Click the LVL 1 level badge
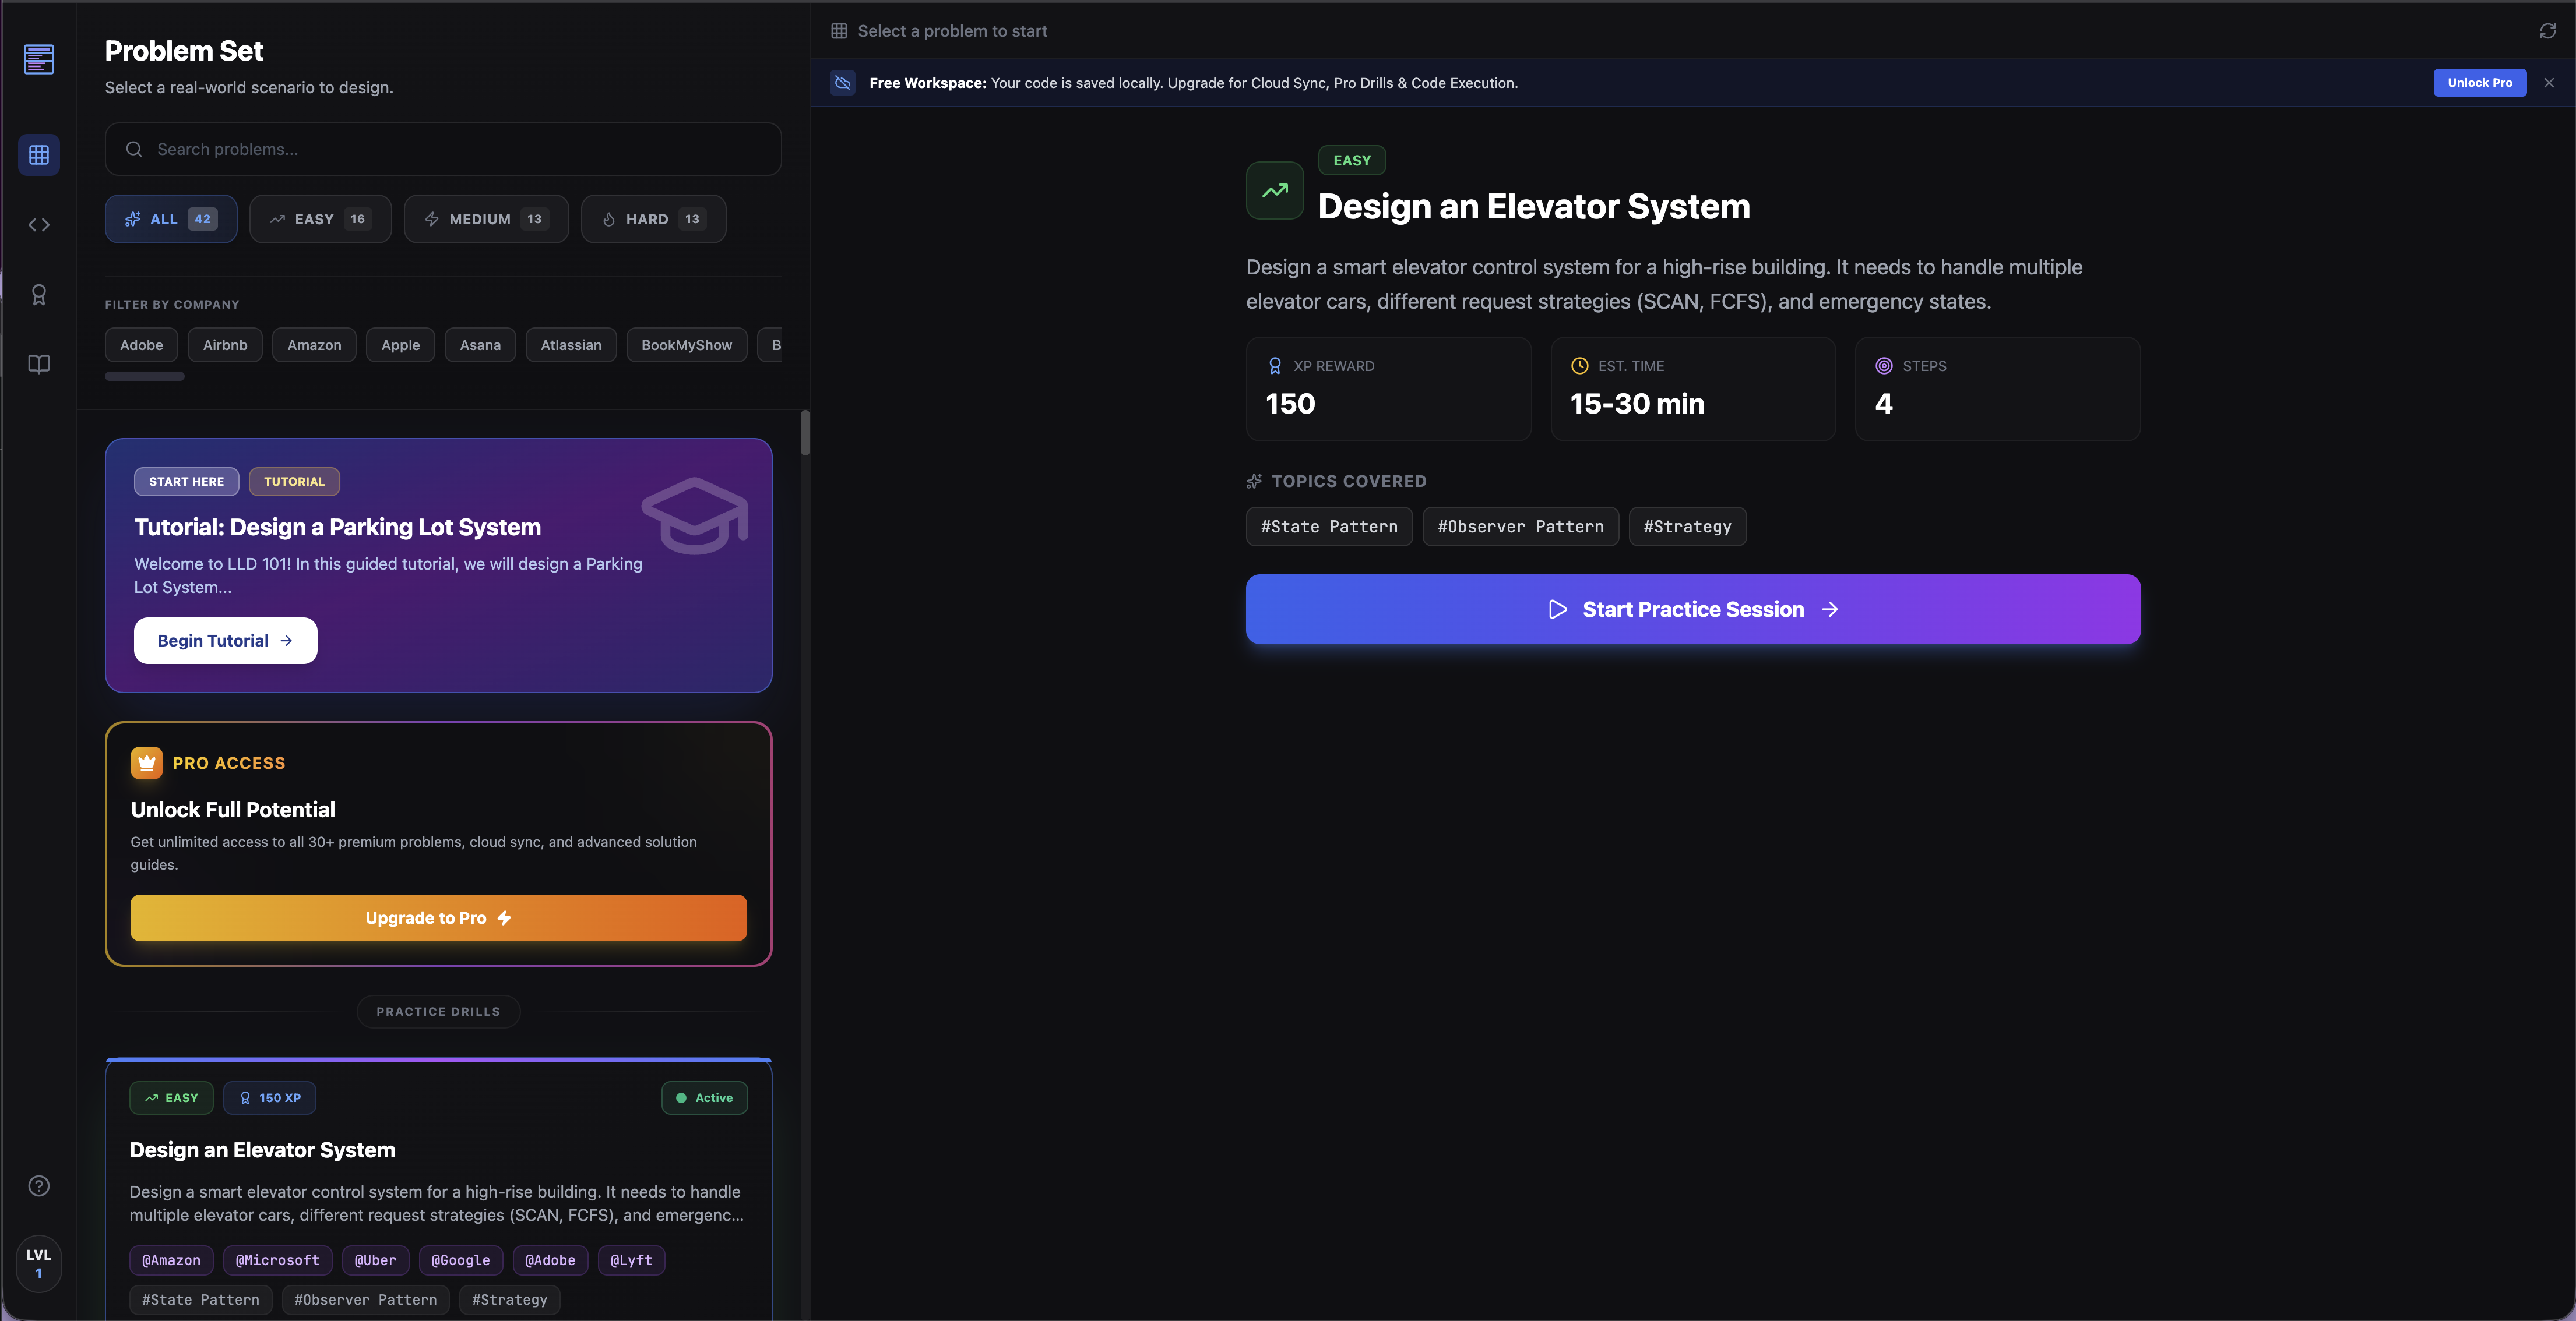Image resolution: width=2576 pixels, height=1321 pixels. pos(39,1263)
